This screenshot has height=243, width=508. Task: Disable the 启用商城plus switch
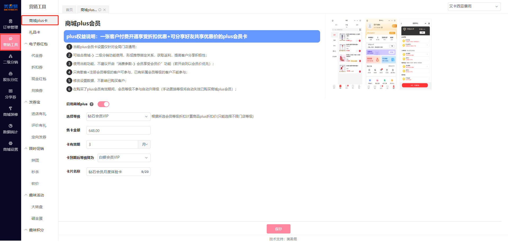(x=103, y=104)
